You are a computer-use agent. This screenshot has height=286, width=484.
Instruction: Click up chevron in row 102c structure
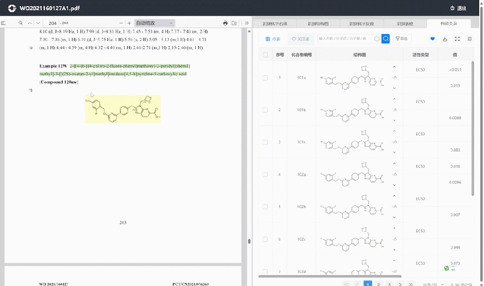(x=394, y=228)
